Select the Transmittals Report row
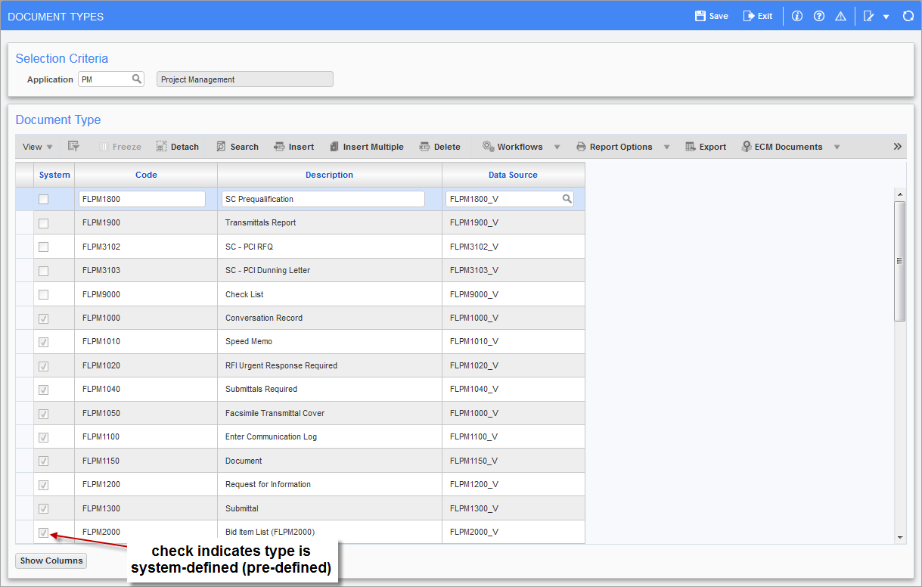922x587 pixels. tap(300, 223)
